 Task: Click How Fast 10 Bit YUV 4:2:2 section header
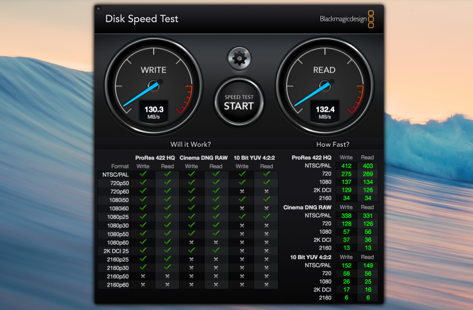pos(311,257)
